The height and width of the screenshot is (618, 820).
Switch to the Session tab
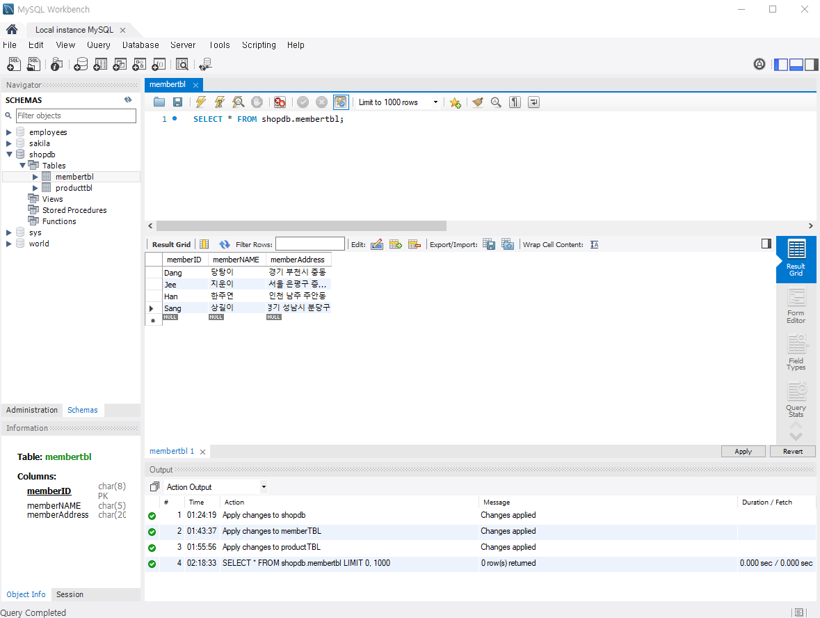click(70, 594)
